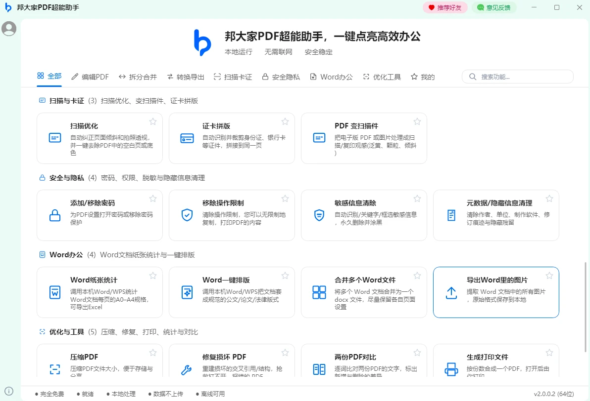Click the 敏感信息清除 shield icon
Image resolution: width=590 pixels, height=401 pixels.
319,215
